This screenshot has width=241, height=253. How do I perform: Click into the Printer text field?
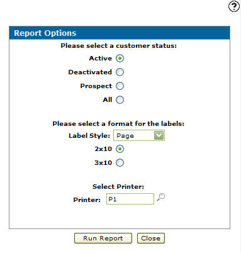pos(130,199)
